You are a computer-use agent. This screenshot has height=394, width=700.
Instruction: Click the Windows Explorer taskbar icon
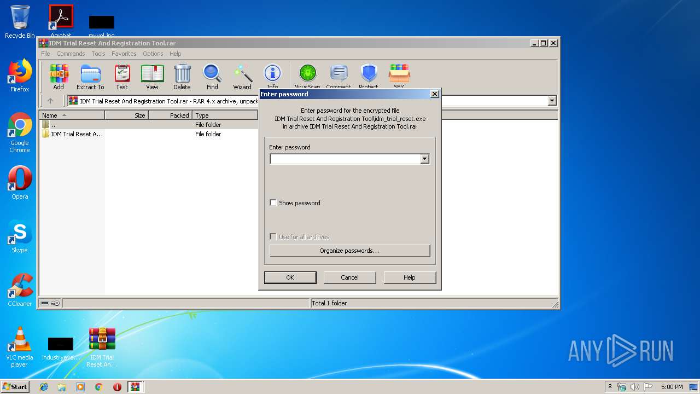(62, 387)
